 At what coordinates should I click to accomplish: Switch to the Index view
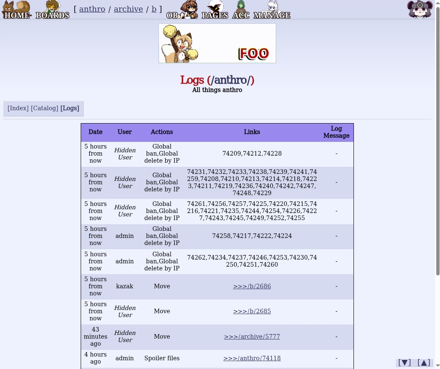click(18, 108)
